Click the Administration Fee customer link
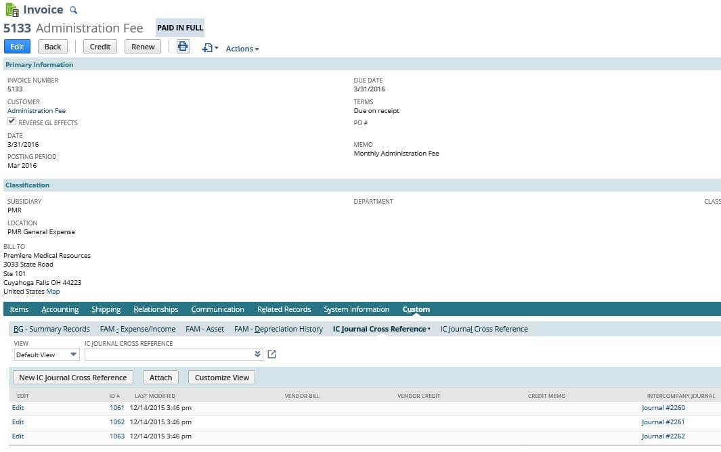This screenshot has height=452, width=721. [37, 111]
